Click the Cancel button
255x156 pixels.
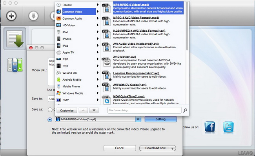[x=120, y=148]
